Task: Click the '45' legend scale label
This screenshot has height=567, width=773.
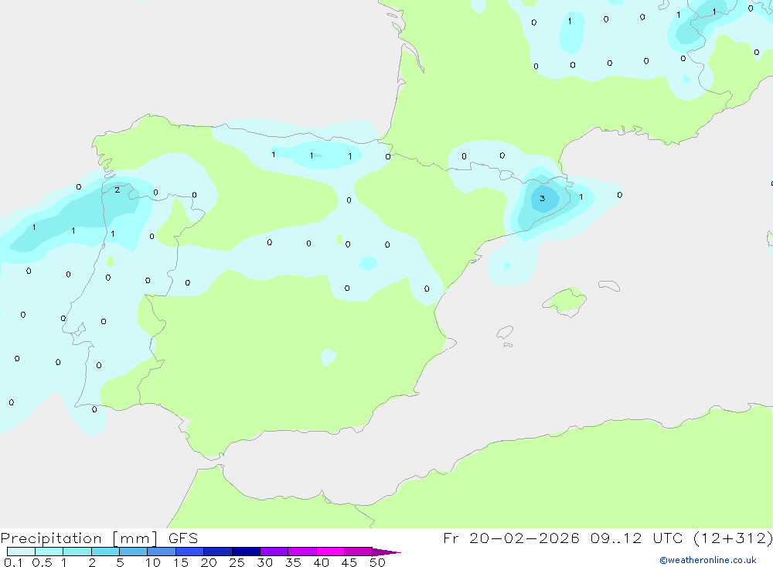Action: coord(349,562)
